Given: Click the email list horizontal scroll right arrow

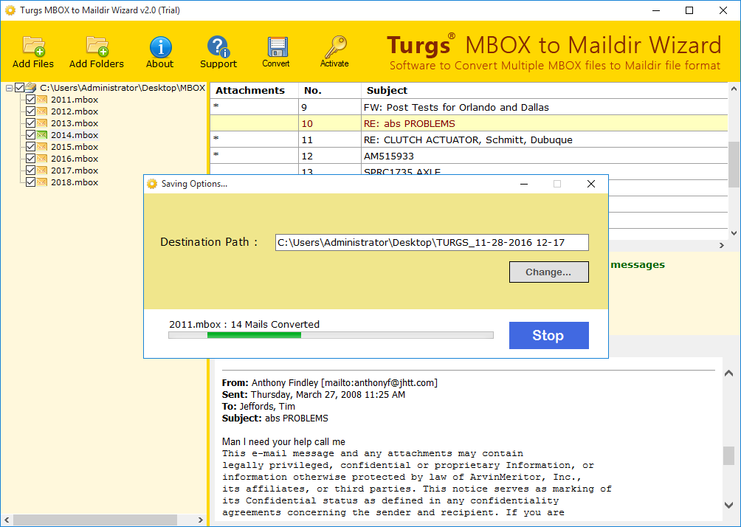Looking at the screenshot, I should point(722,245).
